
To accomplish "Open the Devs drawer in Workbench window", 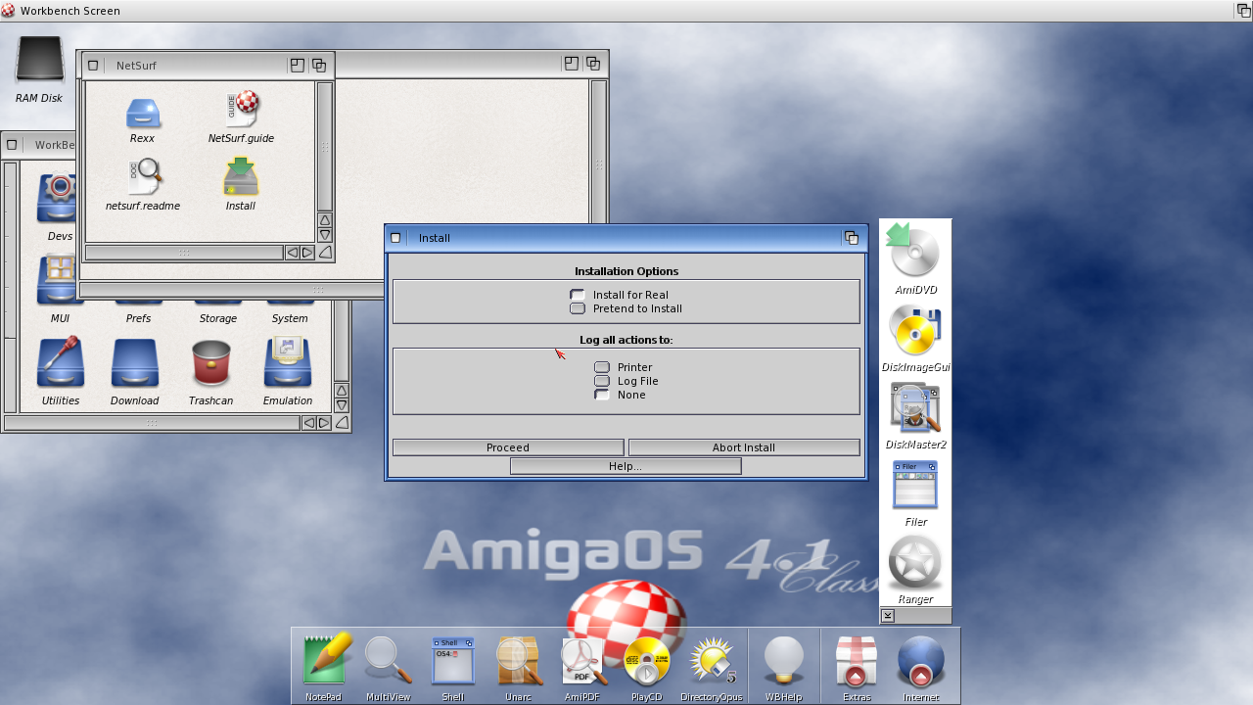I will [x=60, y=199].
